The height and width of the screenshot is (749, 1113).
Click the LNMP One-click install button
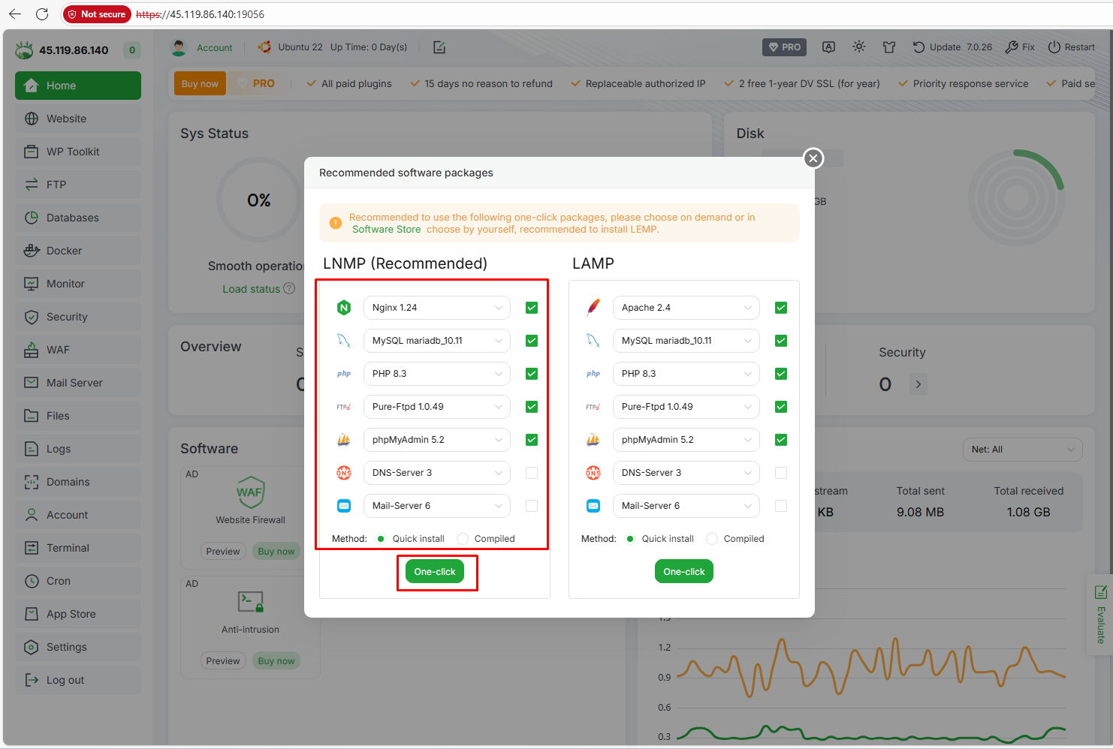point(435,572)
